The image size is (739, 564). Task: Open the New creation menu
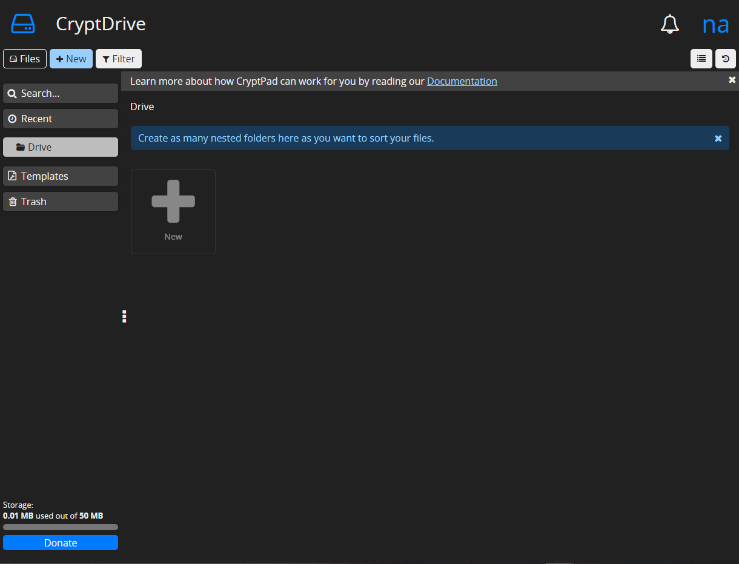point(71,59)
